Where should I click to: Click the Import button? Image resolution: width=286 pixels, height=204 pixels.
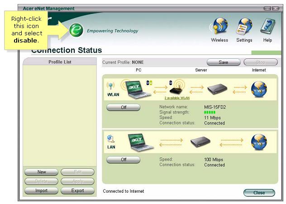[x=42, y=190]
